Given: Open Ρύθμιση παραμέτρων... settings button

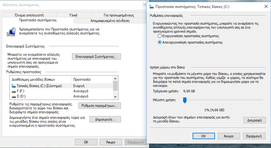Looking at the screenshot, I should [x=100, y=106].
